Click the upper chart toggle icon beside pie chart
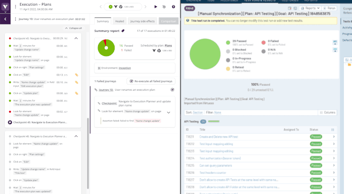This screenshot has height=194, width=352. coord(335,42)
